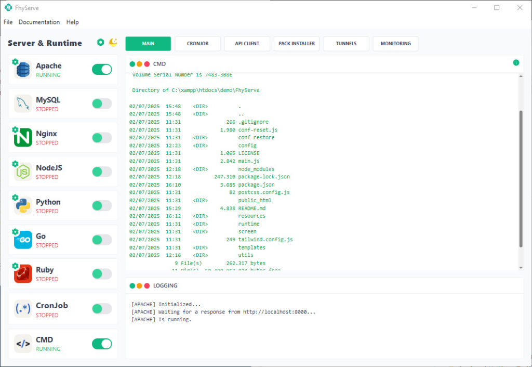Click the Python logo icon
This screenshot has height=367, width=532.
point(23,205)
